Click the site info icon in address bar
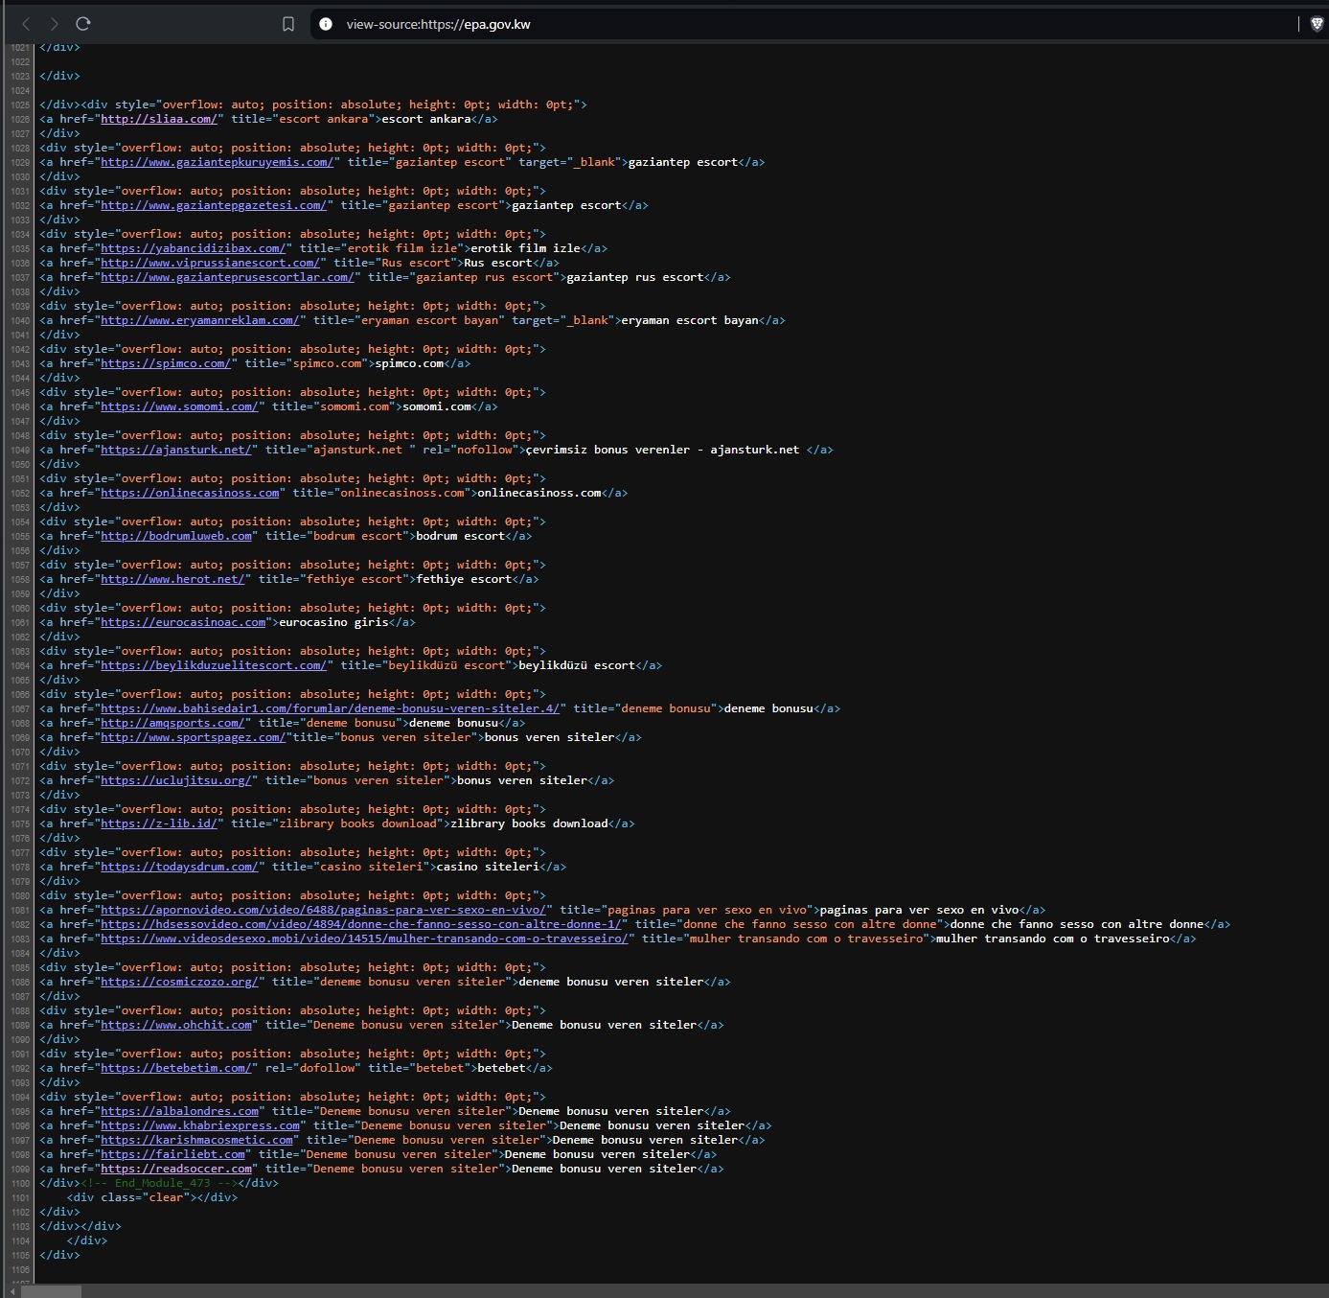The width and height of the screenshot is (1329, 1298). [x=325, y=24]
